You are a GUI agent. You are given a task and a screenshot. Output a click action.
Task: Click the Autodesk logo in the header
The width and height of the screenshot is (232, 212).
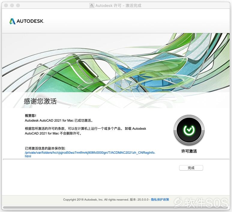click(27, 21)
